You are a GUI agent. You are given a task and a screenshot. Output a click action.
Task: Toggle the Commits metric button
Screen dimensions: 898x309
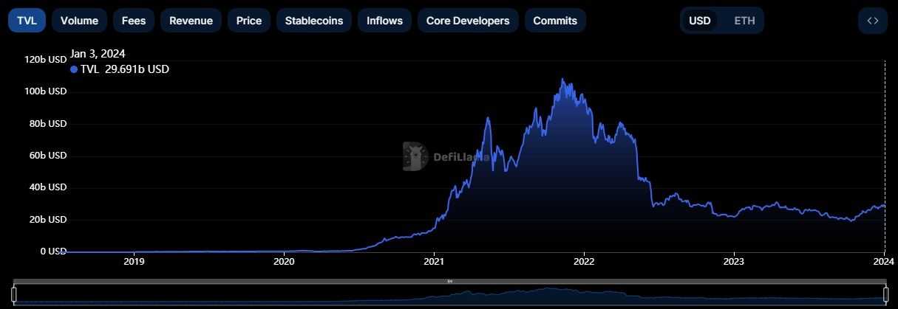click(x=555, y=21)
